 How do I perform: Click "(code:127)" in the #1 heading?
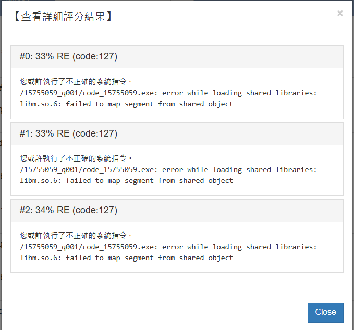point(95,133)
